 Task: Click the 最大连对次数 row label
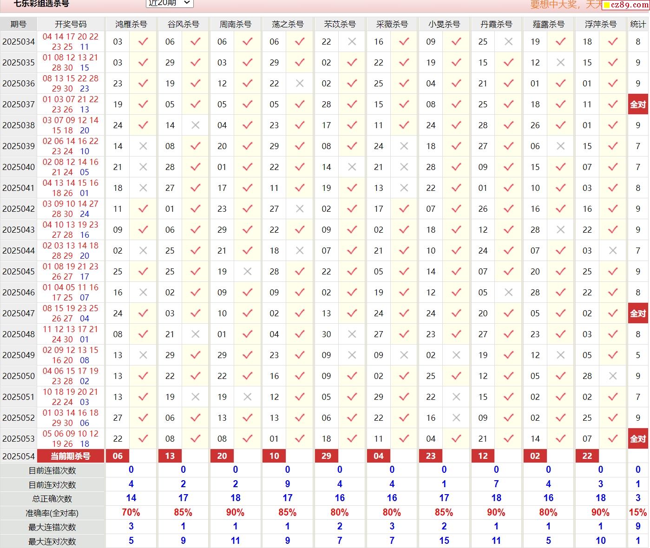pos(52,541)
